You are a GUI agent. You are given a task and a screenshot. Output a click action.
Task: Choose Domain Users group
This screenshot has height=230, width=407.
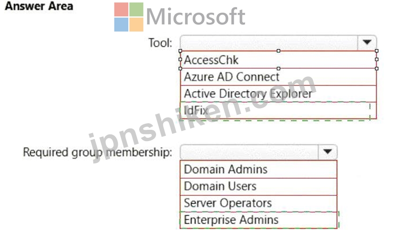tap(258, 186)
